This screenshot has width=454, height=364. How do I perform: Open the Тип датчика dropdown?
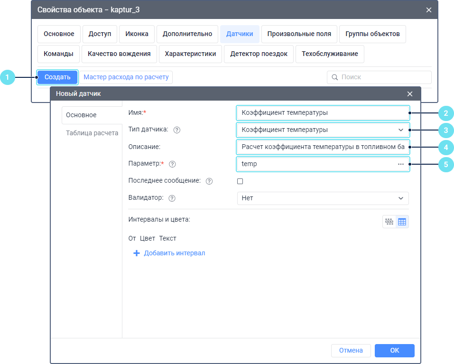[323, 130]
